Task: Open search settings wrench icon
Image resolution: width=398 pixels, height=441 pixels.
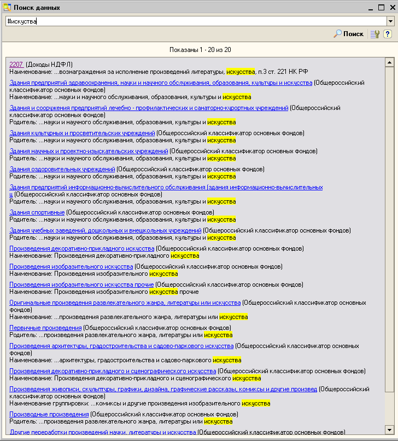Action: pos(374,34)
